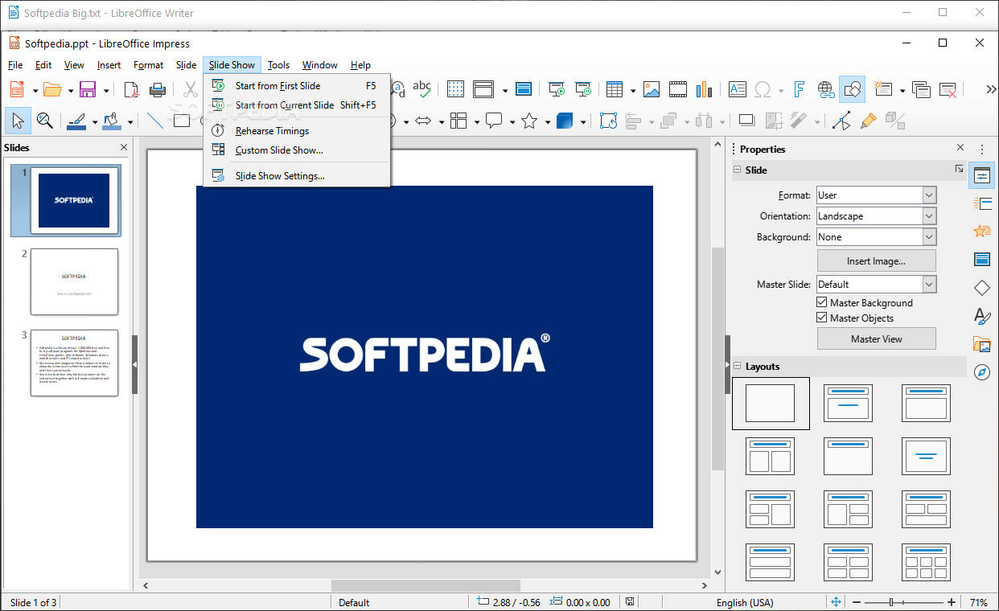Open the star shapes dropdown arrow
999x611 pixels.
pos(548,121)
